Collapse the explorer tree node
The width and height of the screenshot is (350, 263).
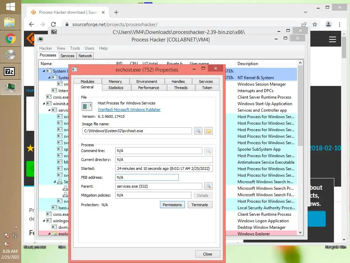(x=49, y=234)
